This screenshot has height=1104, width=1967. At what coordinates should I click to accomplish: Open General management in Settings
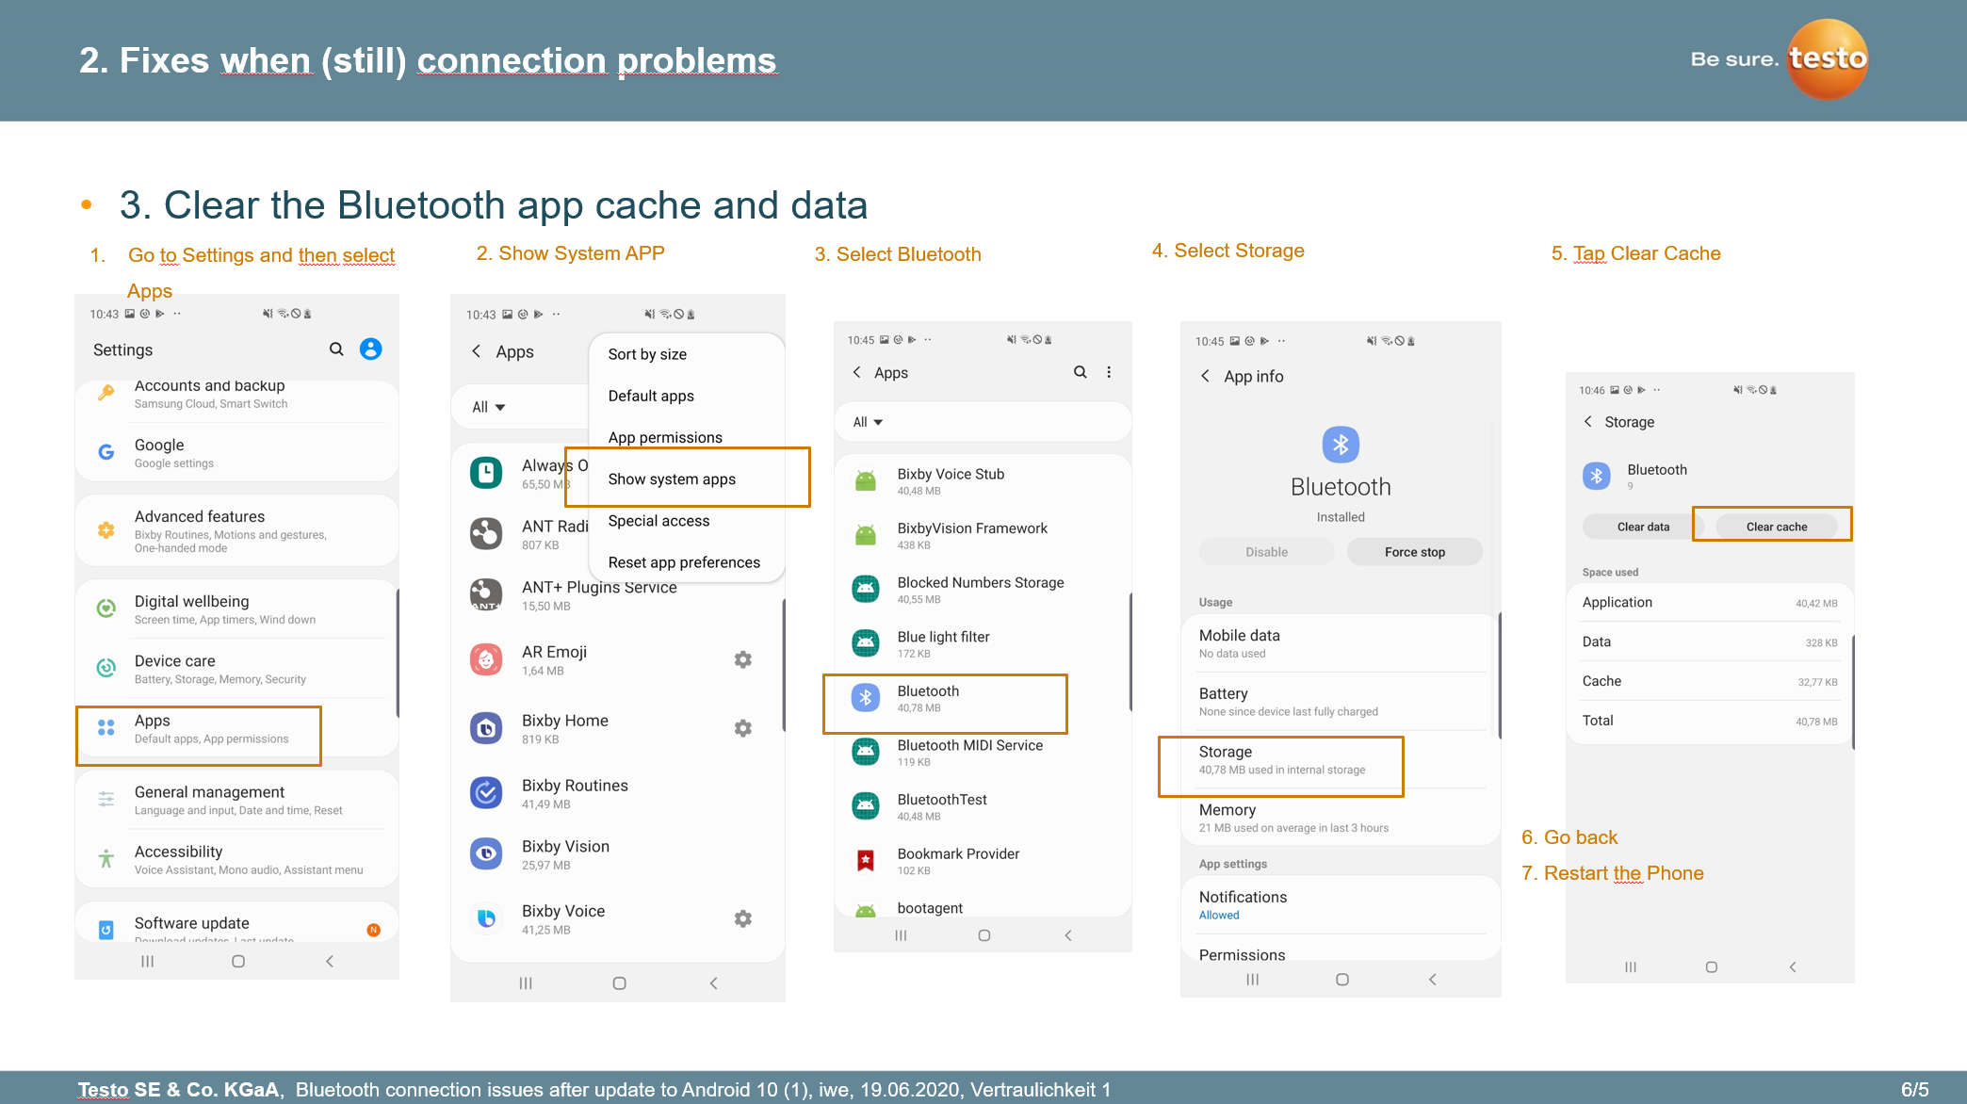[x=236, y=800]
